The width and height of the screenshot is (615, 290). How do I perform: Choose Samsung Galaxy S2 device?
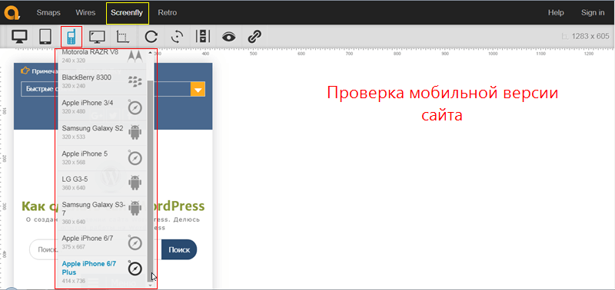click(x=102, y=132)
